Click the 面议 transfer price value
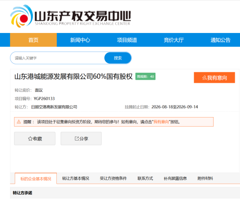Screen dimensions: 240x199 click(x=39, y=90)
